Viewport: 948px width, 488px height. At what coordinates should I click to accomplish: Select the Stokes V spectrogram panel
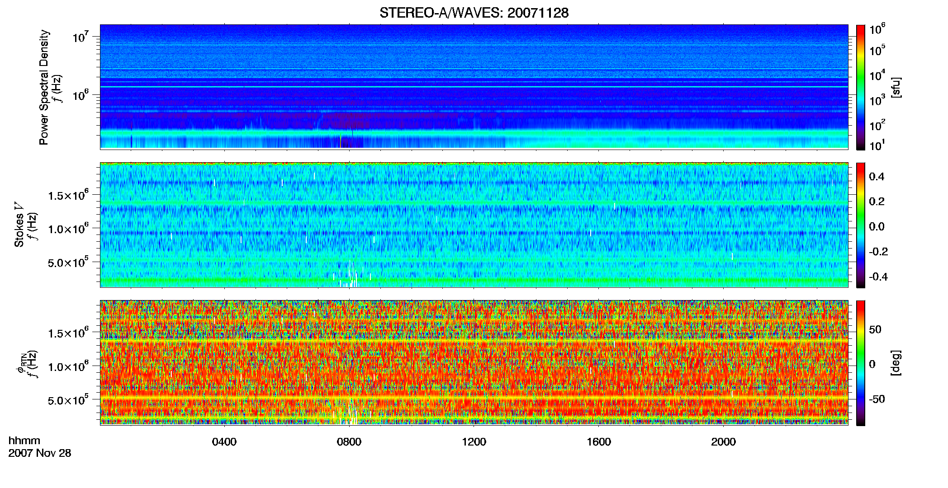(474, 225)
